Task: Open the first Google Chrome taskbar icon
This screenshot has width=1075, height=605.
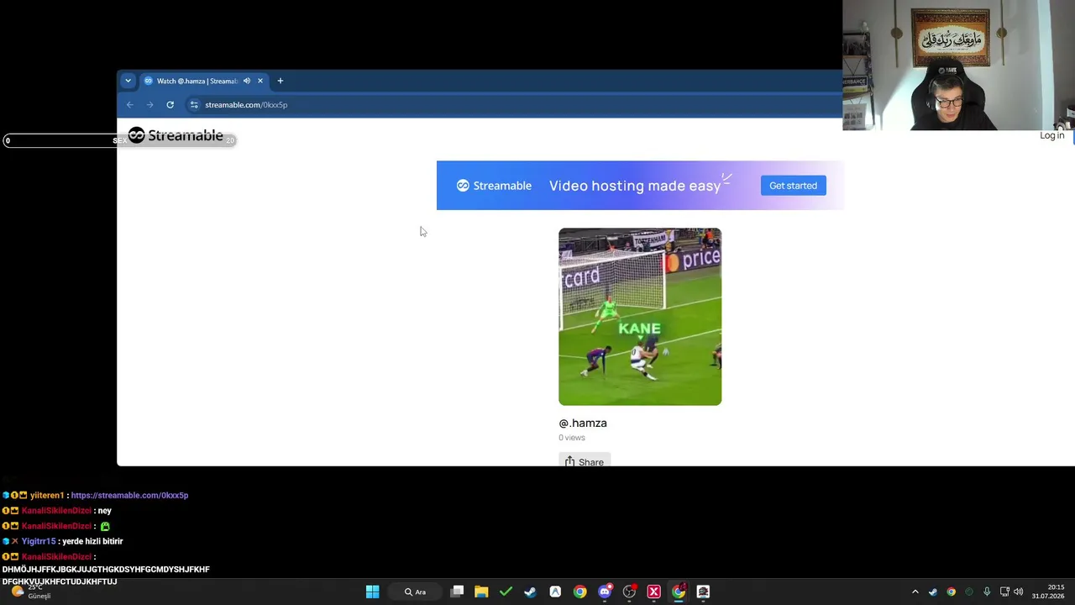Action: point(579,592)
